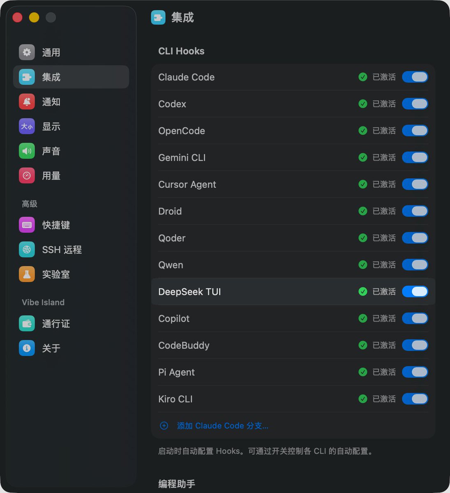This screenshot has height=493, width=450.
Task: Open the 用量 settings section
Action: [x=71, y=175]
